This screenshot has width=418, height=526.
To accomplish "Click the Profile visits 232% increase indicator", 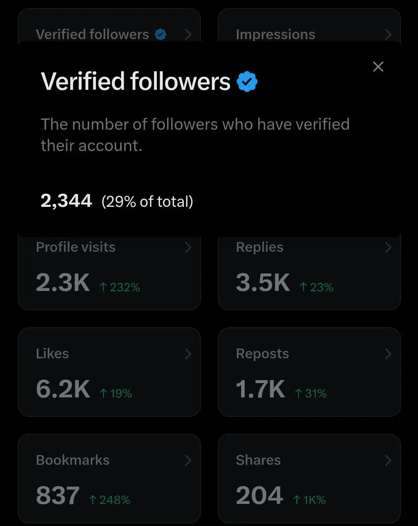I will 120,288.
